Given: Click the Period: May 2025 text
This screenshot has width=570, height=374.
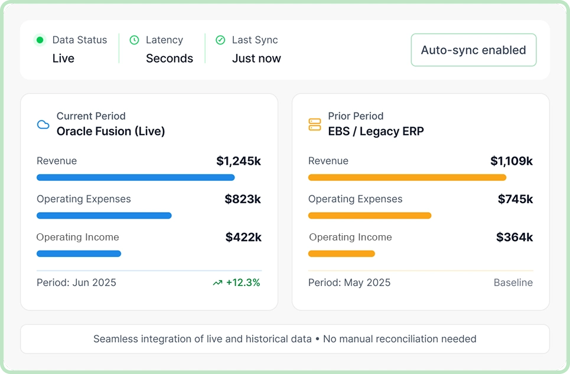Looking at the screenshot, I should (349, 283).
